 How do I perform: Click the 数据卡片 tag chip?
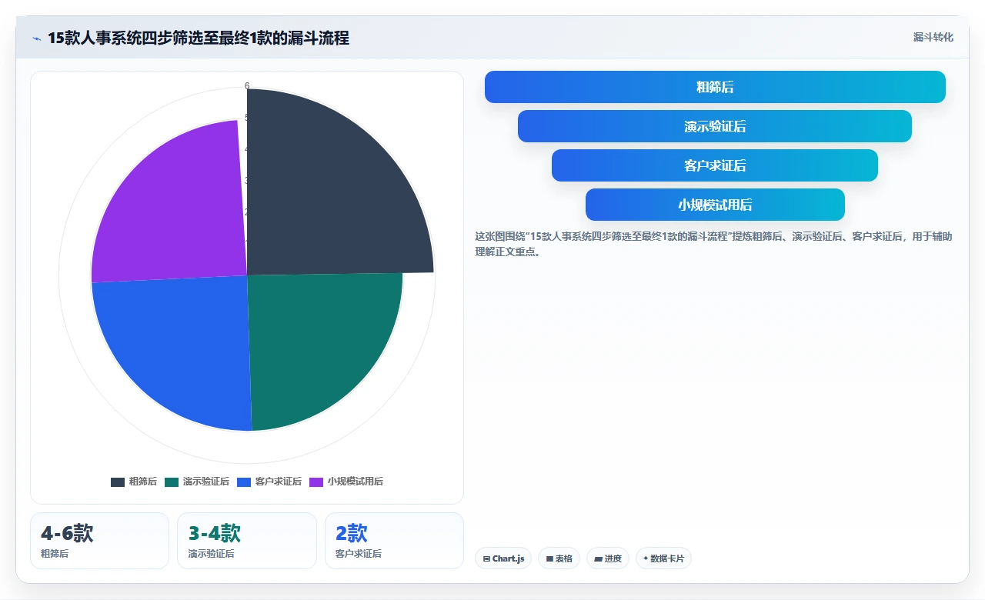pyautogui.click(x=663, y=558)
